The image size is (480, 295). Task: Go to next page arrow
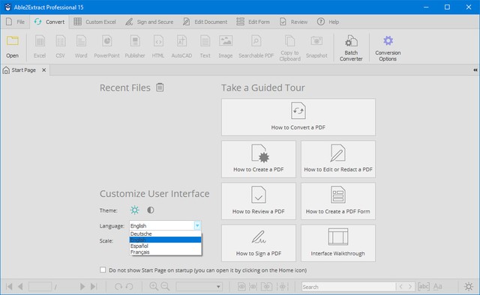pyautogui.click(x=82, y=287)
